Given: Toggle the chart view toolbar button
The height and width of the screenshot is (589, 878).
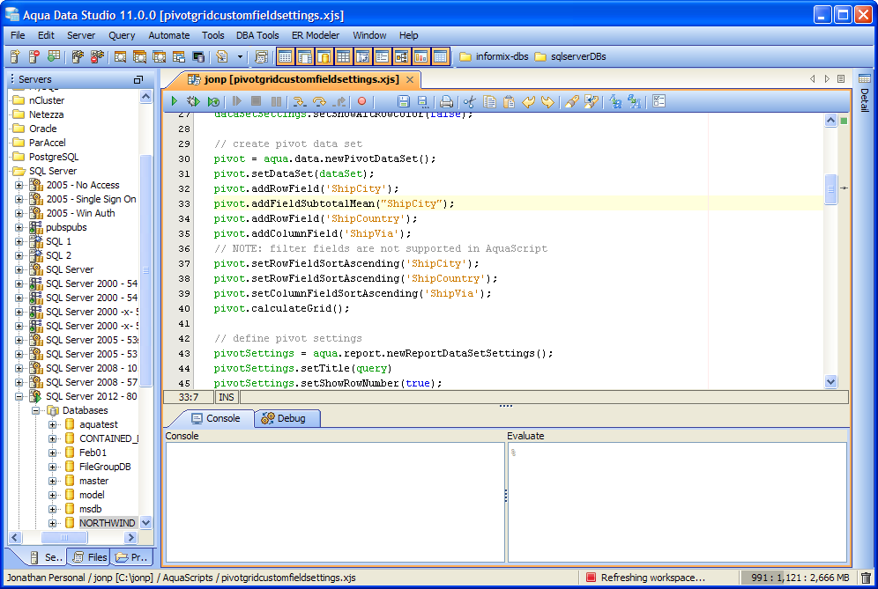Looking at the screenshot, I should pyautogui.click(x=420, y=57).
